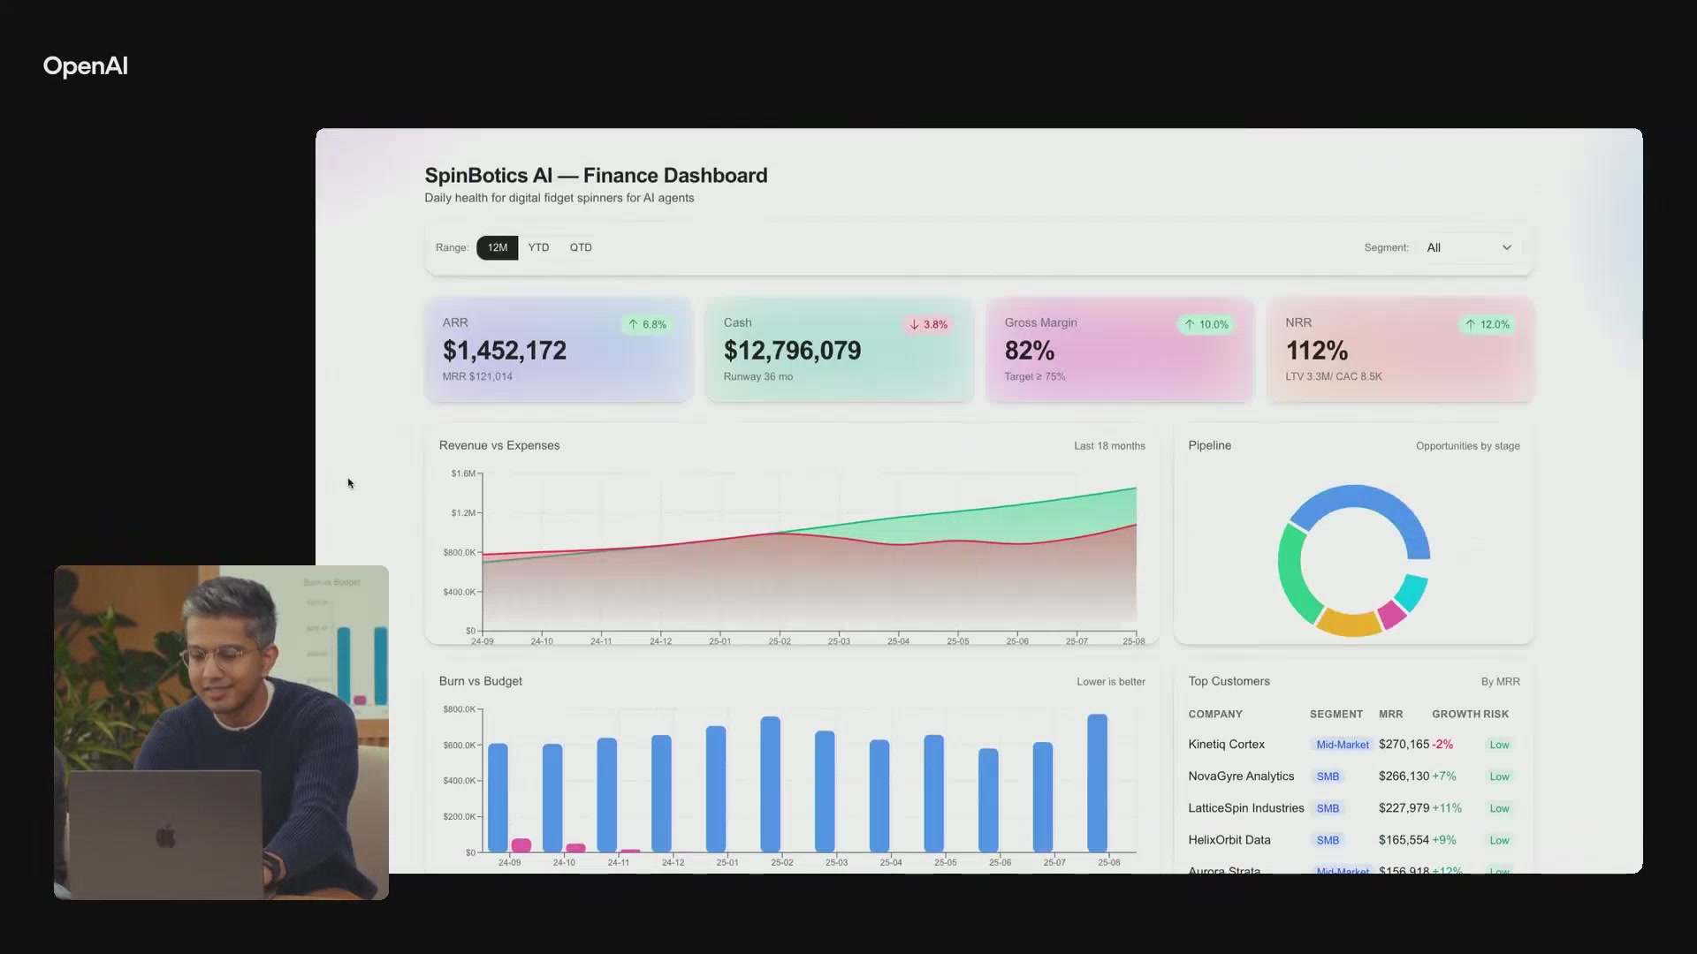Click the Mid-Market tag beside Kinetiq Cortex
The height and width of the screenshot is (954, 1697).
pos(1342,744)
